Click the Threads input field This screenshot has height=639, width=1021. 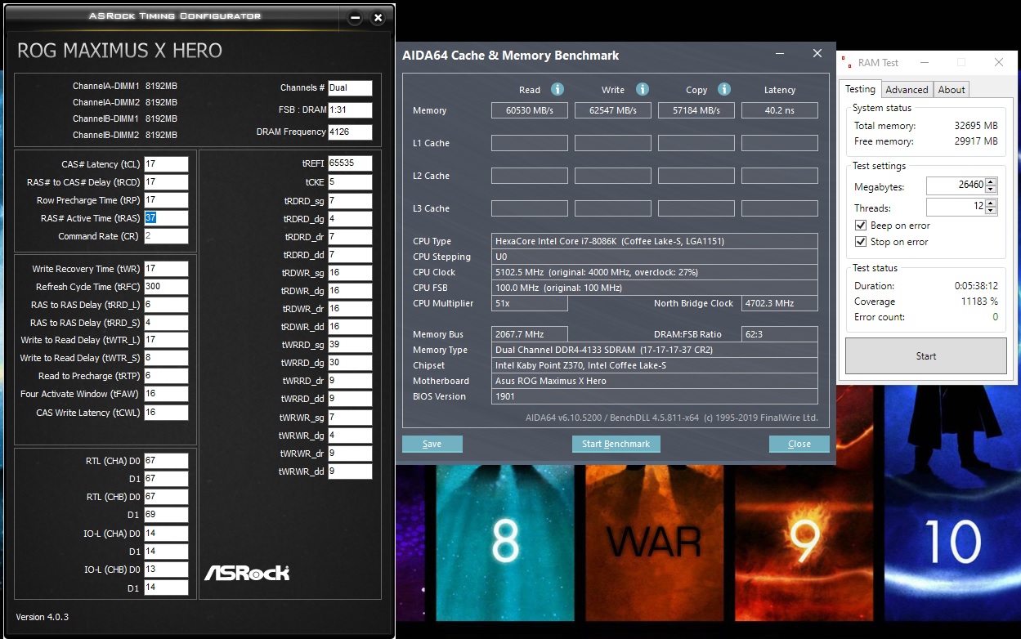tap(956, 208)
